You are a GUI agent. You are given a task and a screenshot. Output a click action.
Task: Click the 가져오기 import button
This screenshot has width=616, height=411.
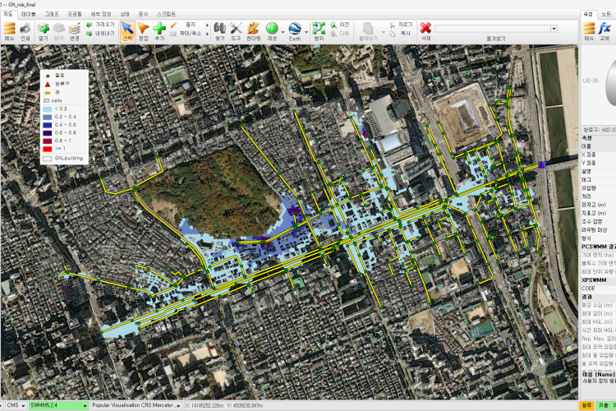pos(100,25)
